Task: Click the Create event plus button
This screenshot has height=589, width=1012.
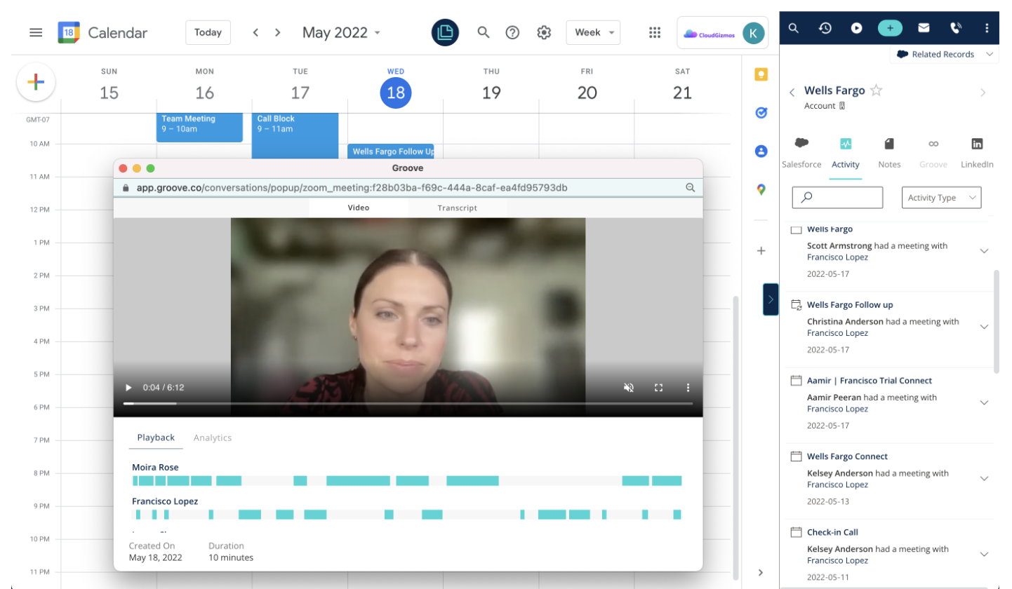Action: (36, 82)
